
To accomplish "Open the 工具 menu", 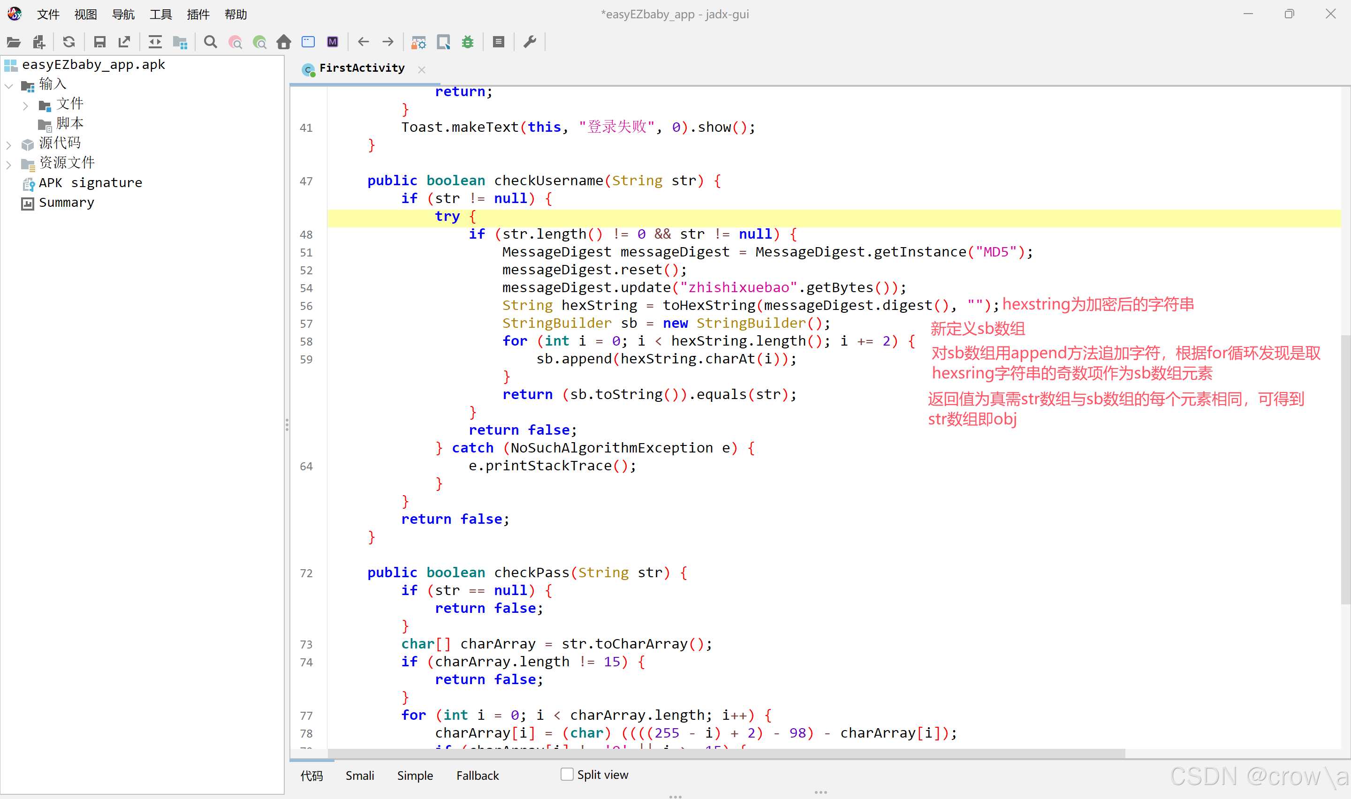I will 160,15.
